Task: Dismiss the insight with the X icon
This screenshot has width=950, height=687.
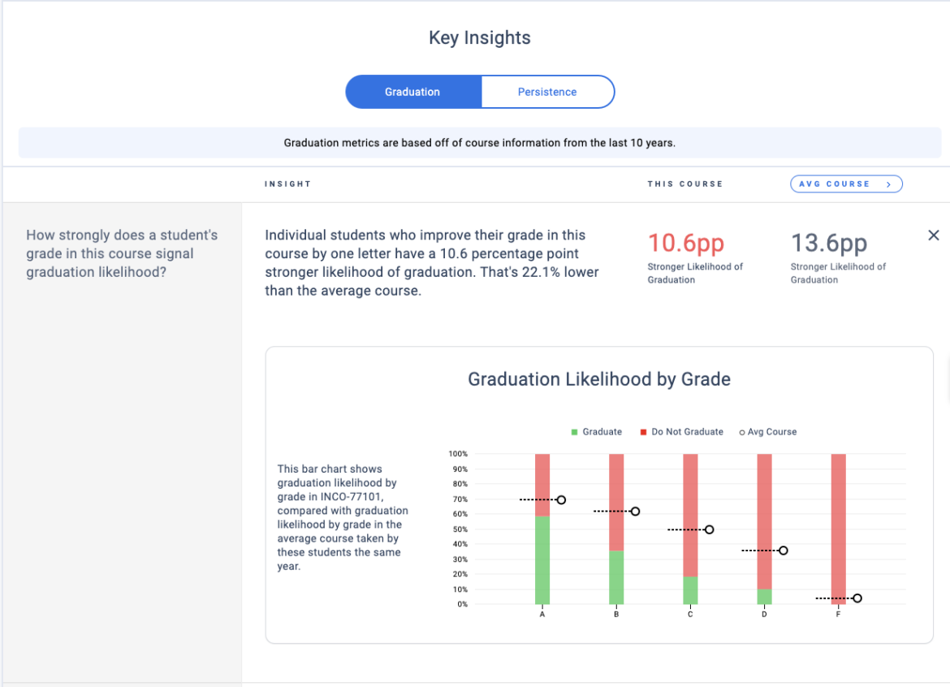Action: pyautogui.click(x=933, y=235)
